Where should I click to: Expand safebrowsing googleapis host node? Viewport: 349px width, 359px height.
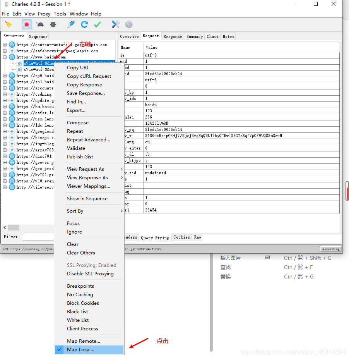(5, 51)
